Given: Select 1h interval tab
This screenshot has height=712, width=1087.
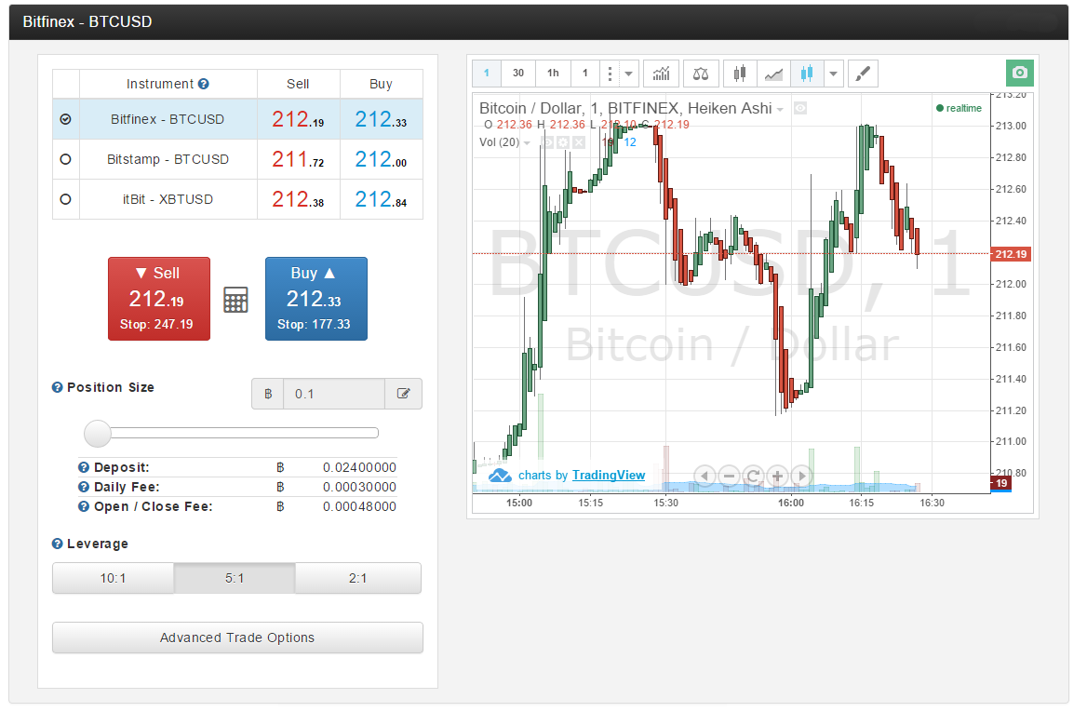Looking at the screenshot, I should (553, 74).
